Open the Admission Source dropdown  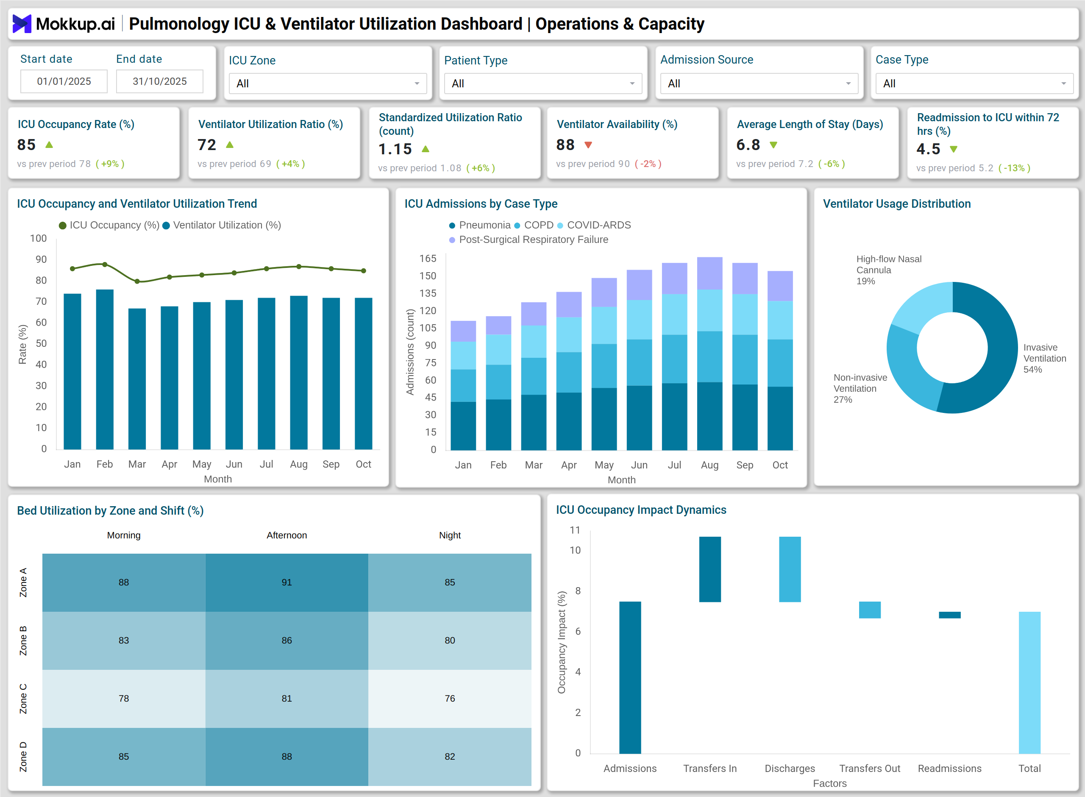click(759, 84)
